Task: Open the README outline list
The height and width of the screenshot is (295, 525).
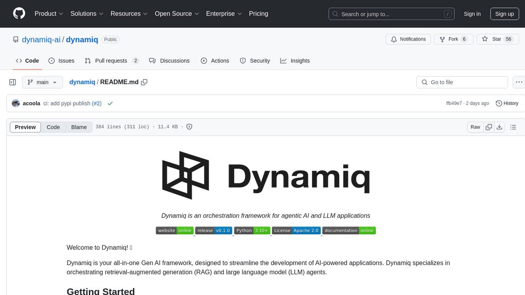Action: click(x=513, y=127)
